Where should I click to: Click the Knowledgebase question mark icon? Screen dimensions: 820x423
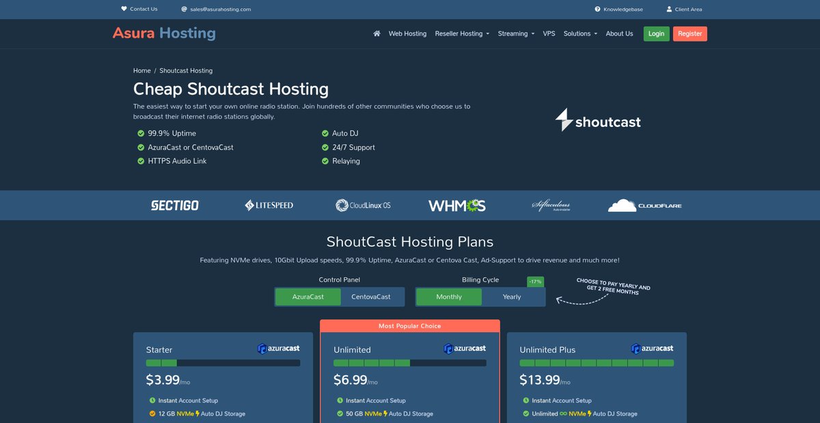pos(597,10)
